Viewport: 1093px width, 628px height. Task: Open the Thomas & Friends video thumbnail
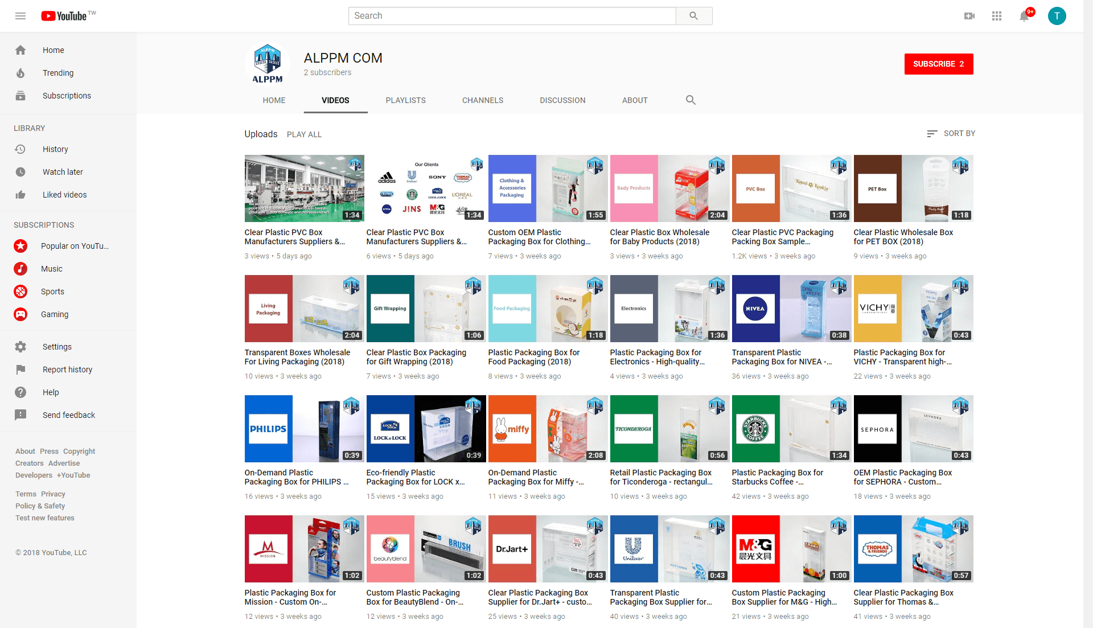pyautogui.click(x=913, y=549)
